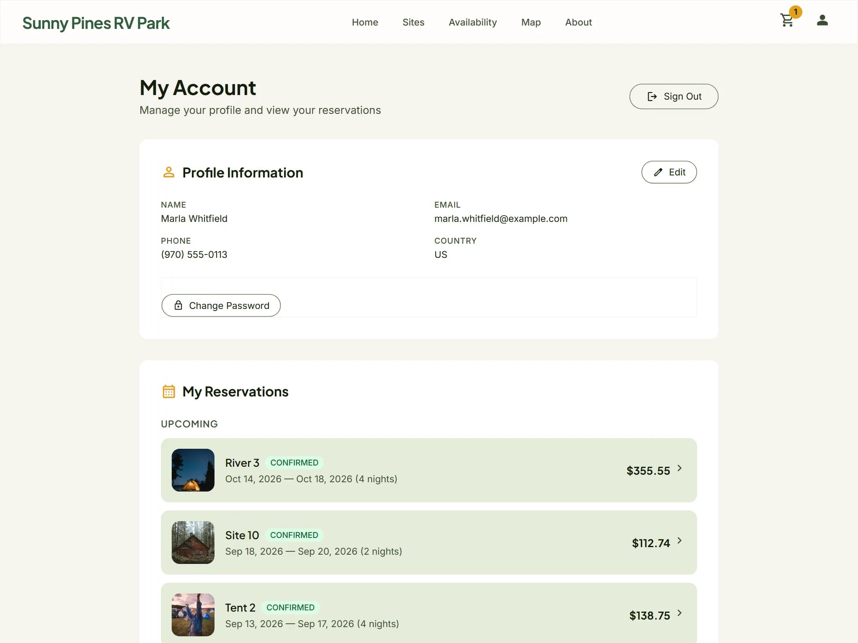This screenshot has height=643, width=858.
Task: Select the River 3 reservation title
Action: click(242, 463)
